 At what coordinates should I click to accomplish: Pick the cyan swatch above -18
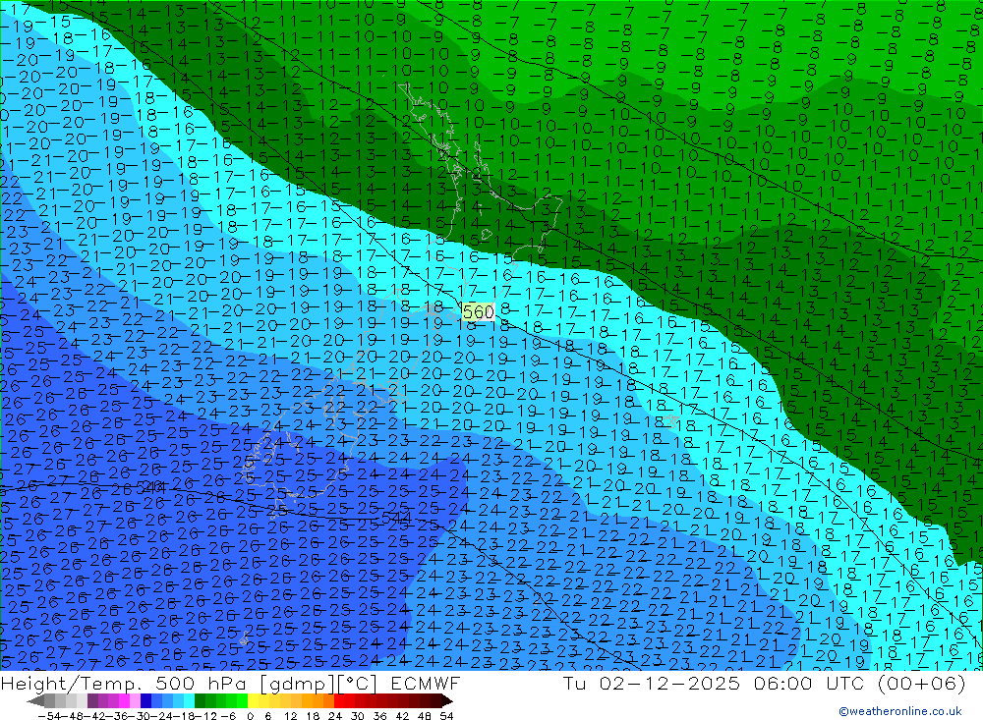[x=189, y=700]
